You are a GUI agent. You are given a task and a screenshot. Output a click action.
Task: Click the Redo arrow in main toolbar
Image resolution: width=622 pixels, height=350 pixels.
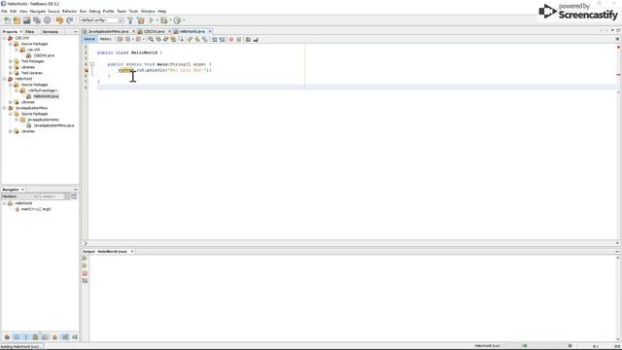[x=69, y=20]
